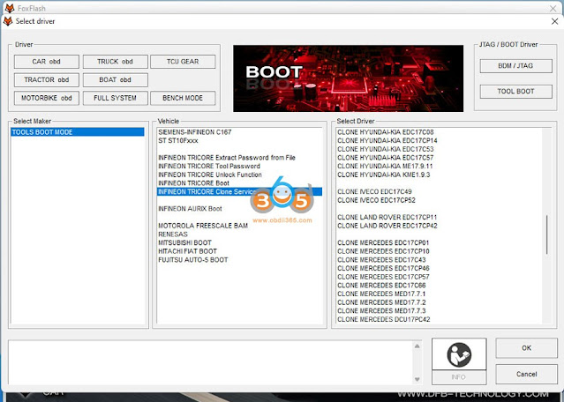Click the FoxFlash fox icon in Select driver title
This screenshot has height=402, width=564.
[8, 21]
